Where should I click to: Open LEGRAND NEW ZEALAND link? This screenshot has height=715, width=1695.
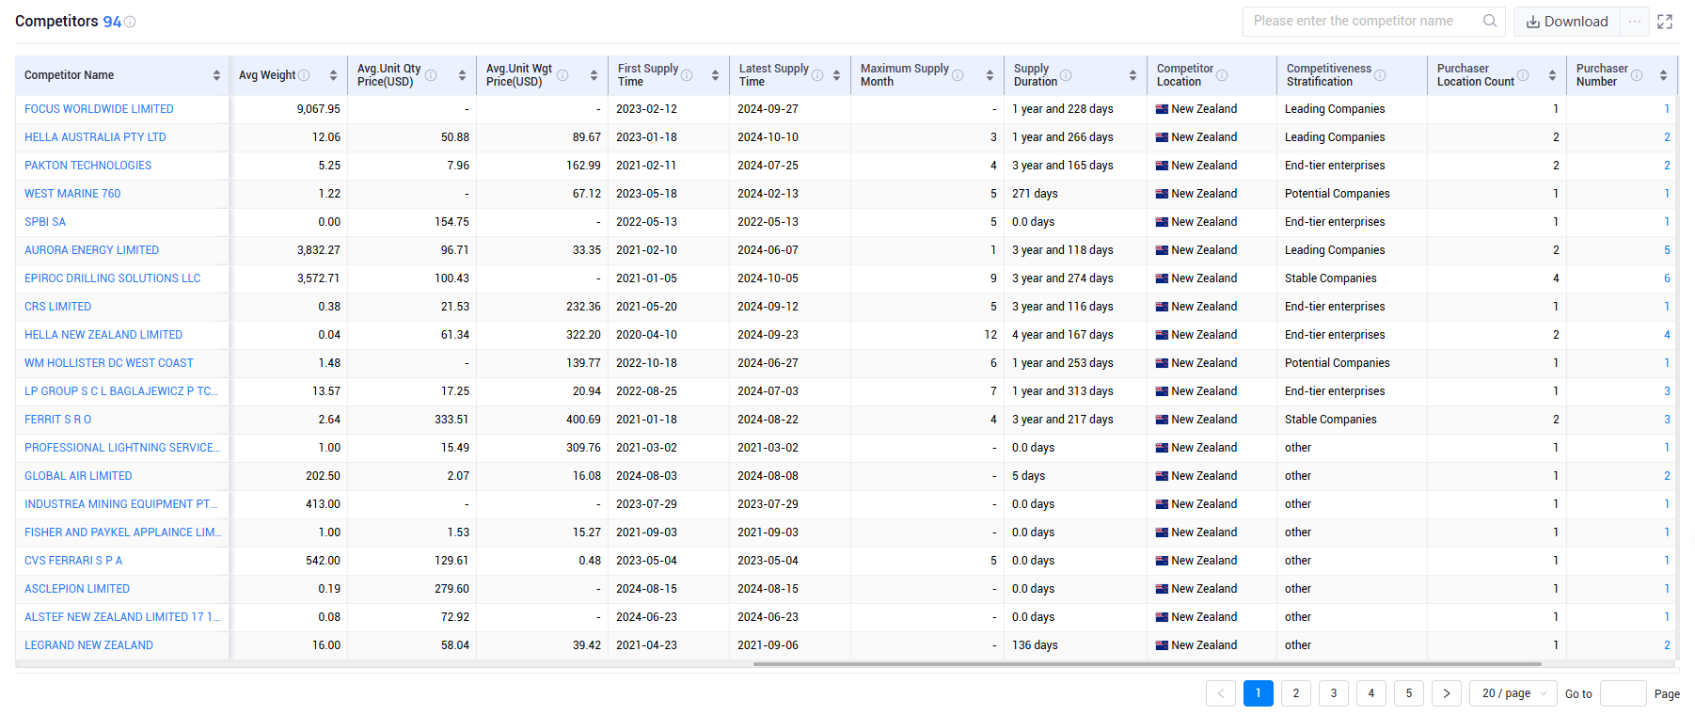[x=88, y=645]
